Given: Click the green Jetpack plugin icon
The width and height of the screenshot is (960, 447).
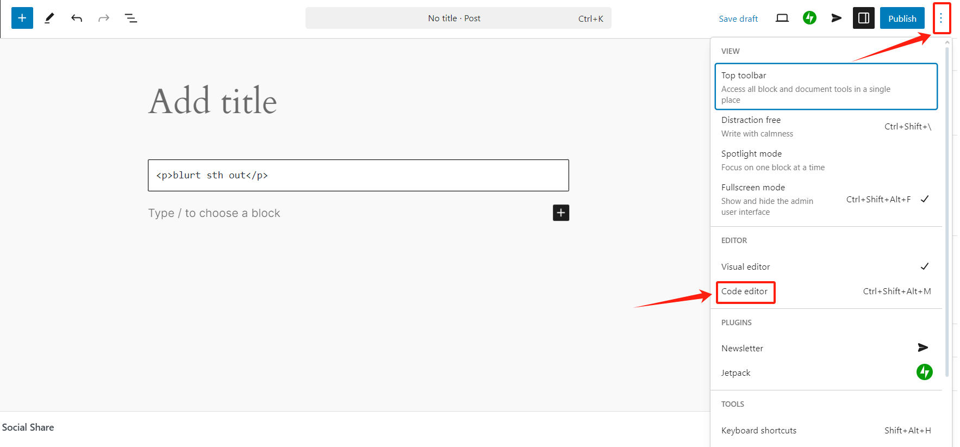Looking at the screenshot, I should click(925, 372).
